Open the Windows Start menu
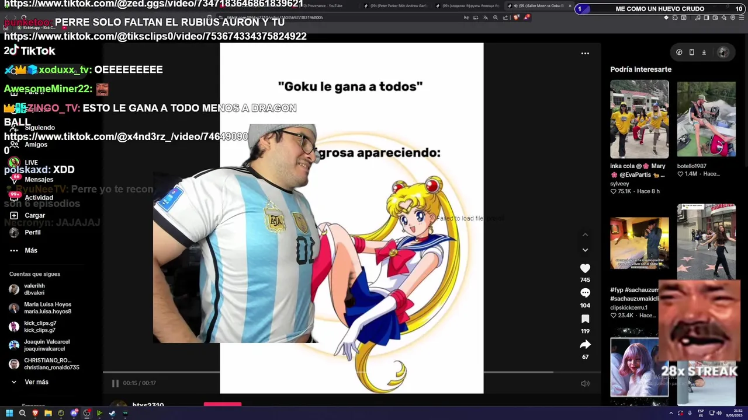The width and height of the screenshot is (748, 420). (9, 413)
